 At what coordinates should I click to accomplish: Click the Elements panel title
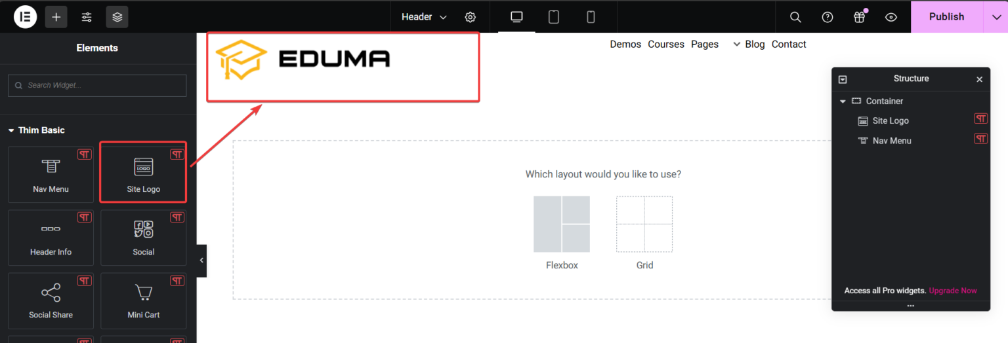pos(97,48)
